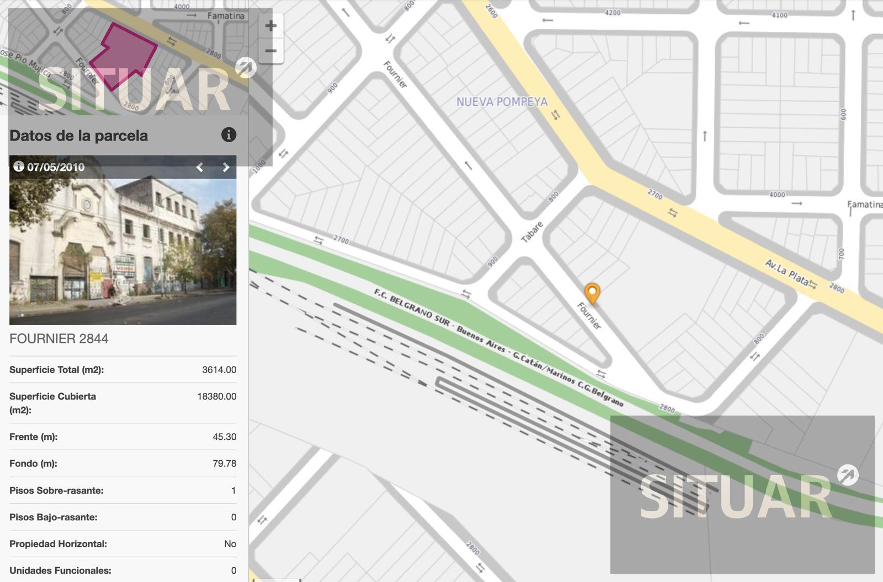Open the info icon beside Datos de la parcela
This screenshot has width=883, height=582.
coord(228,134)
